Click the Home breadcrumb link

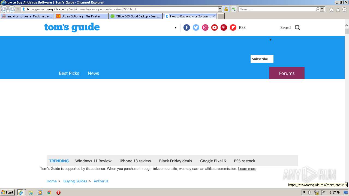point(52,181)
